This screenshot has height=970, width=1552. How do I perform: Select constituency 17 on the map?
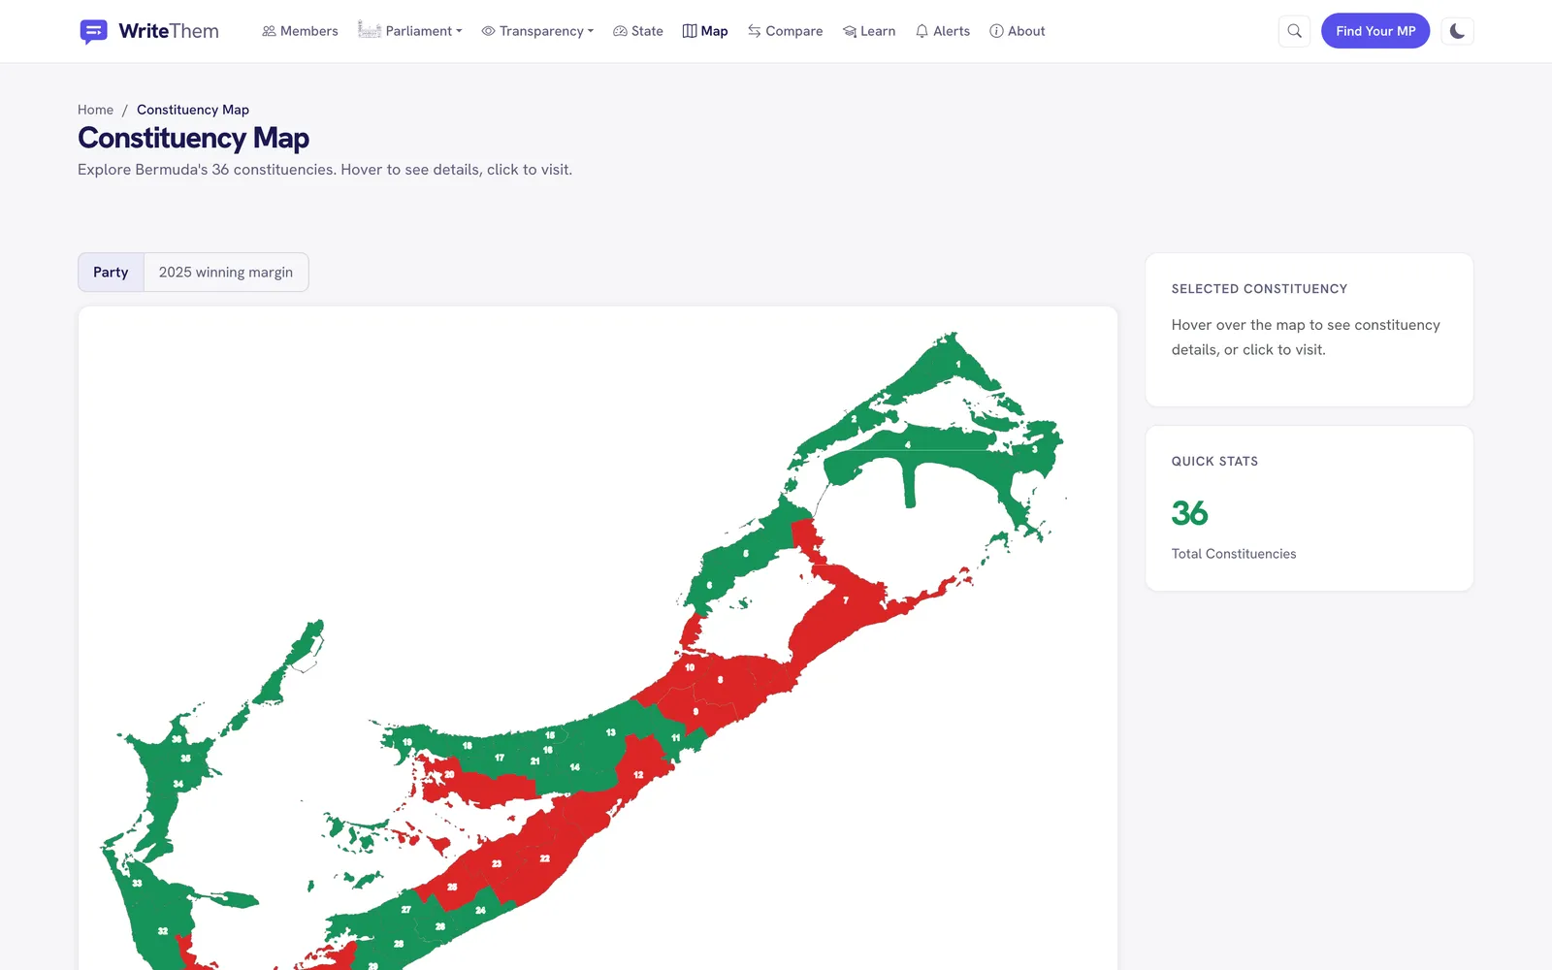coord(499,759)
